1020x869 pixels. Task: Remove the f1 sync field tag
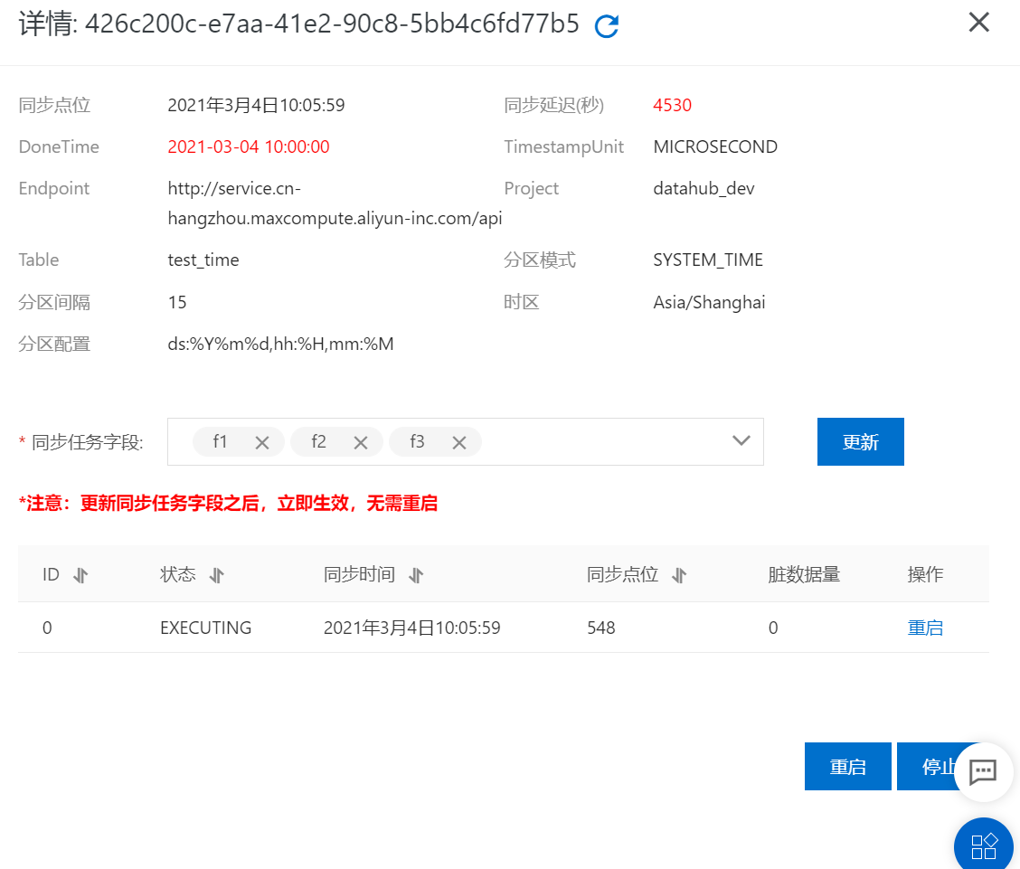[x=261, y=442]
